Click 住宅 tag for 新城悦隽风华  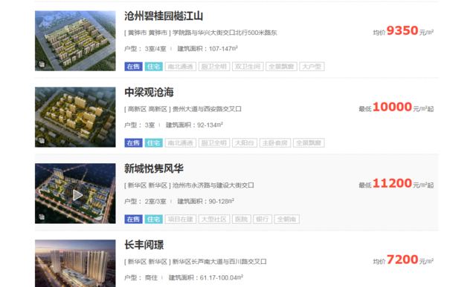click(x=154, y=220)
